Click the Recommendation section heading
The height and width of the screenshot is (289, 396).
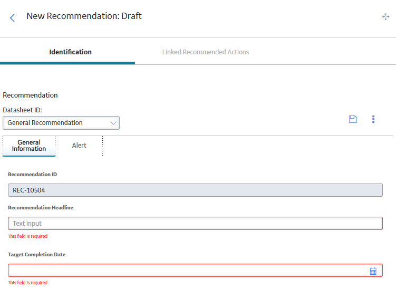(30, 95)
